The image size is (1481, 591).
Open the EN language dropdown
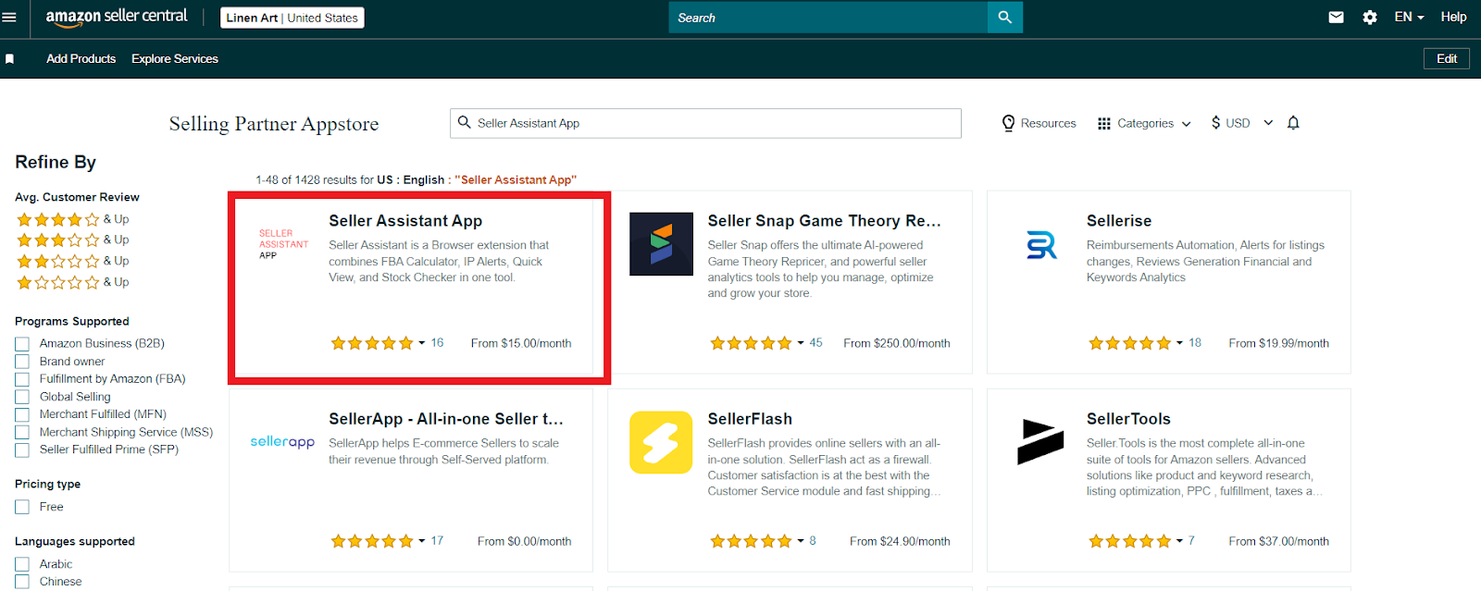click(x=1409, y=17)
